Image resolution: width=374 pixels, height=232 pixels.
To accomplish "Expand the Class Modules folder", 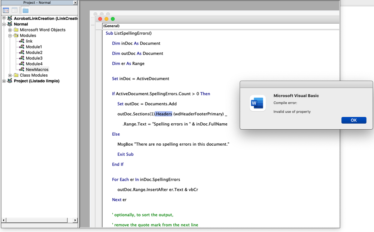I will (10, 75).
